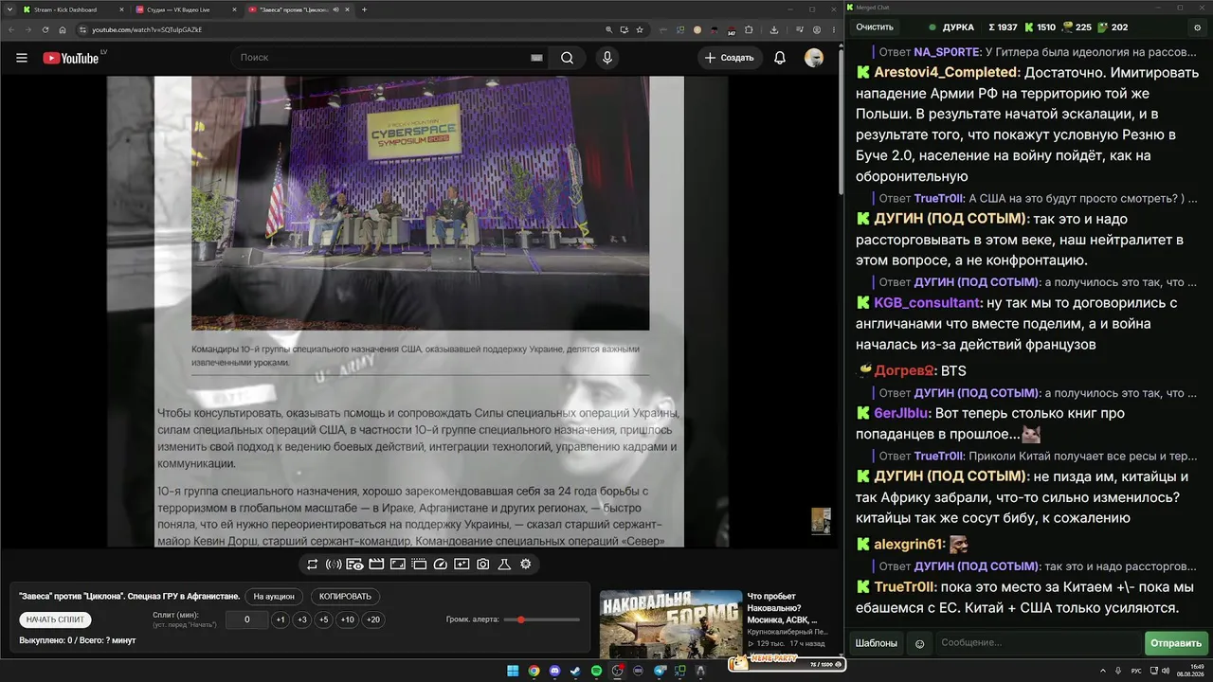
Task: Click the ДУРКА channel status label
Action: [x=958, y=27]
